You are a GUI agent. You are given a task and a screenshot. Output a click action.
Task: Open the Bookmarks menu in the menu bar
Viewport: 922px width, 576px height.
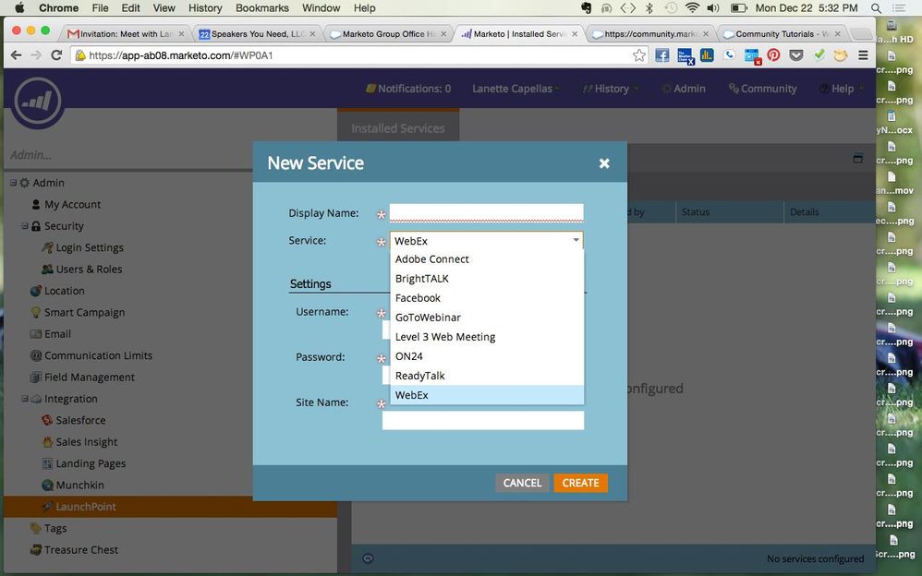point(262,8)
